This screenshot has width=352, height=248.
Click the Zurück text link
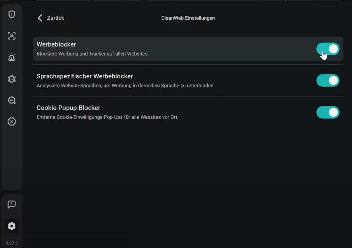[x=55, y=18]
